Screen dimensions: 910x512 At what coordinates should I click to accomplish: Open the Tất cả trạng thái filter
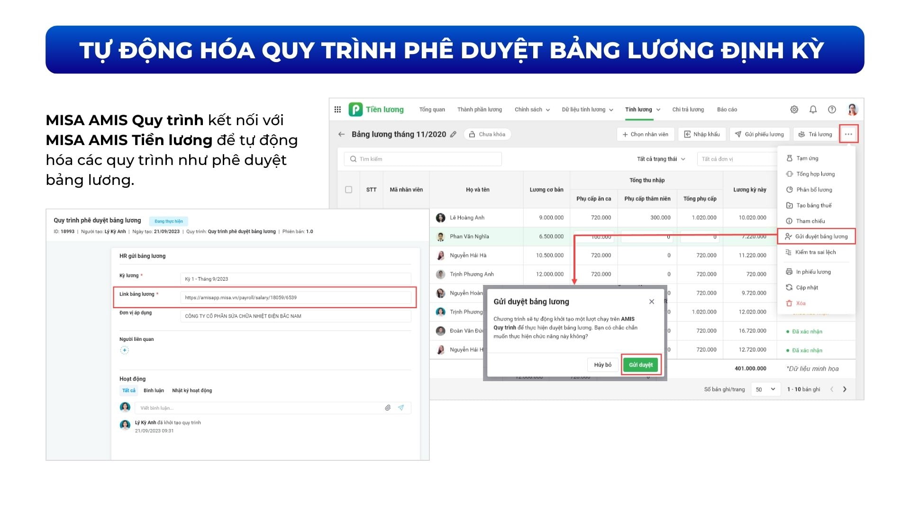661,159
